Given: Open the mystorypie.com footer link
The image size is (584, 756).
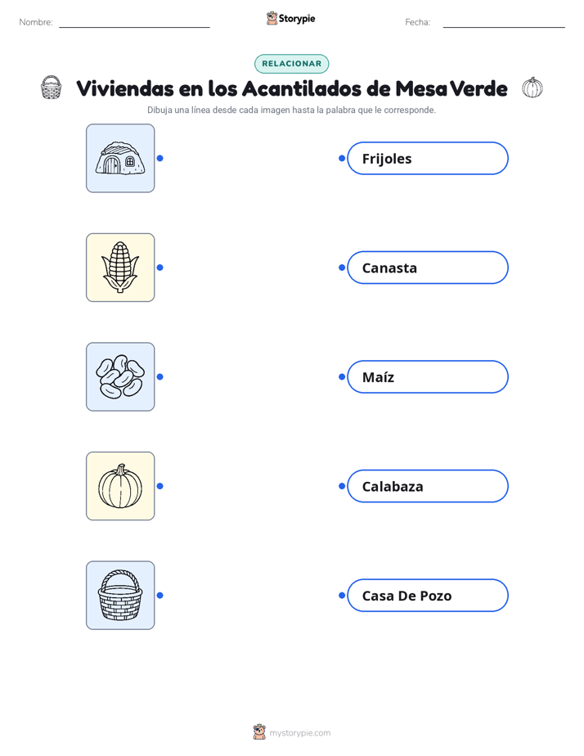Looking at the screenshot, I should (299, 733).
